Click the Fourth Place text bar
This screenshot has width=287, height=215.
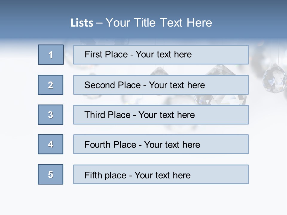[161, 144]
